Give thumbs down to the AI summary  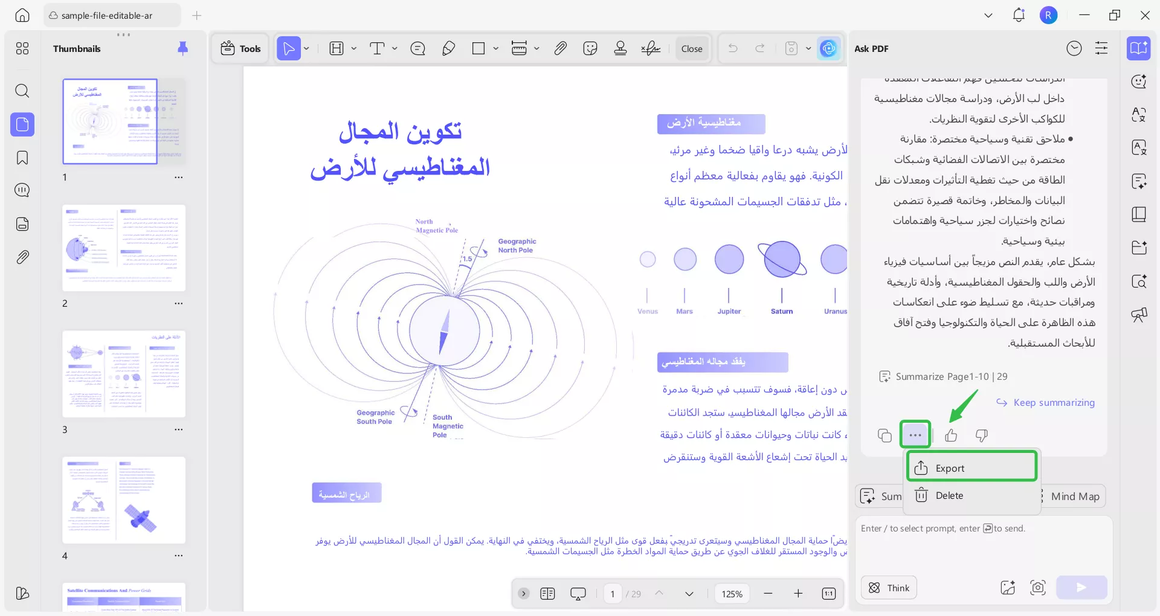[x=981, y=435]
